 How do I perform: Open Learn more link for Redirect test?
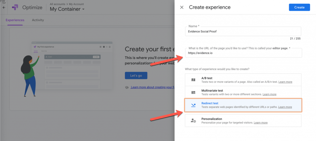pos(285,107)
